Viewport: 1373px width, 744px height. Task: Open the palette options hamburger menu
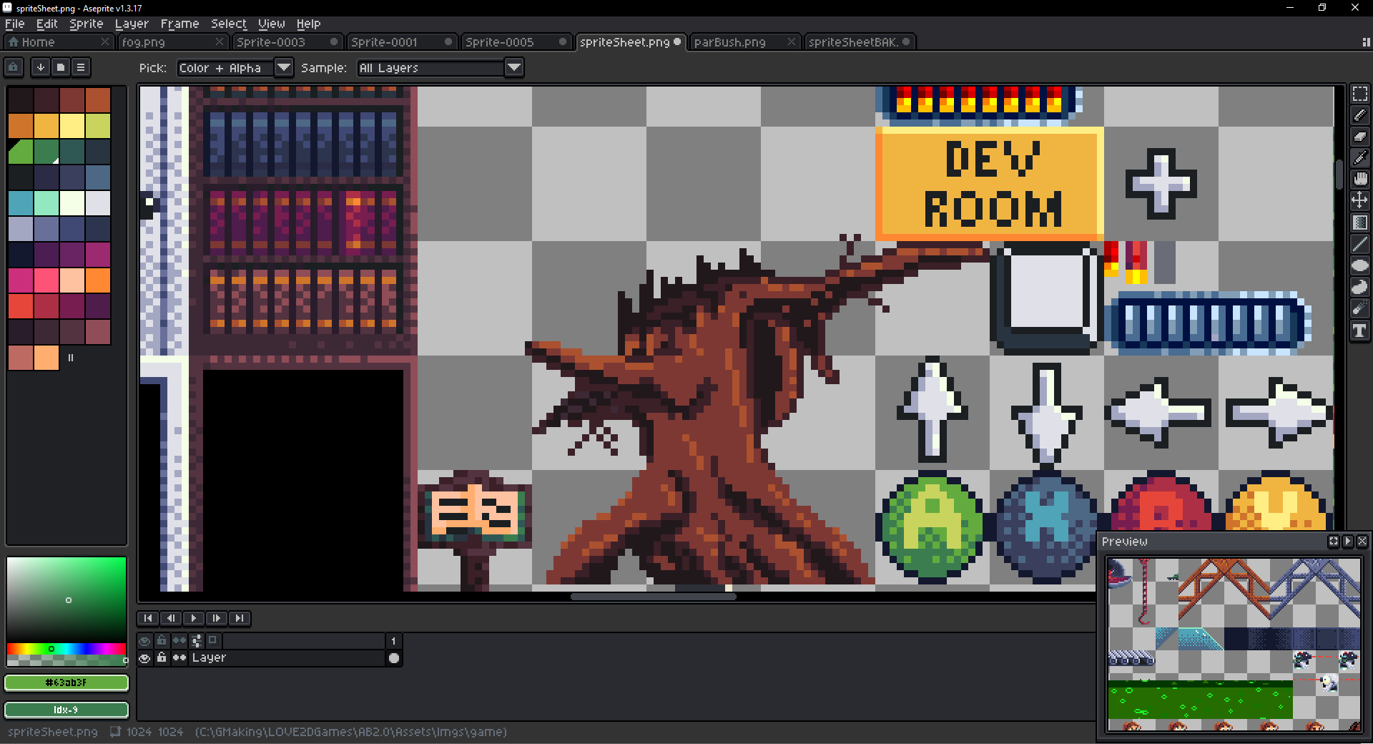[x=81, y=68]
